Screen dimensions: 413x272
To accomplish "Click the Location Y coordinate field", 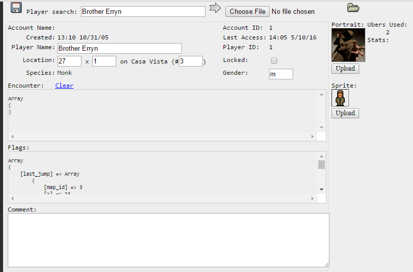I will (104, 61).
